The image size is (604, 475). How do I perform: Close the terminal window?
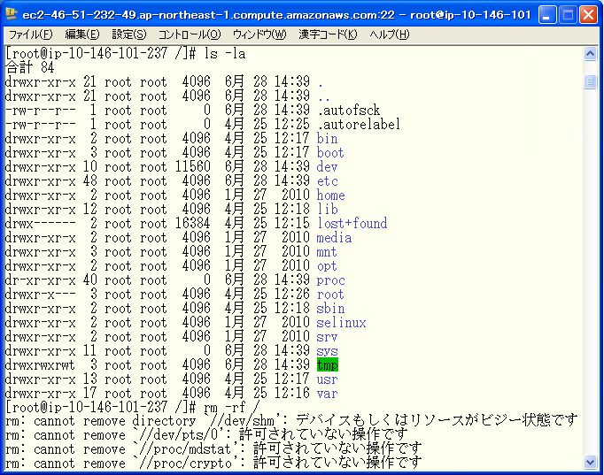589,15
